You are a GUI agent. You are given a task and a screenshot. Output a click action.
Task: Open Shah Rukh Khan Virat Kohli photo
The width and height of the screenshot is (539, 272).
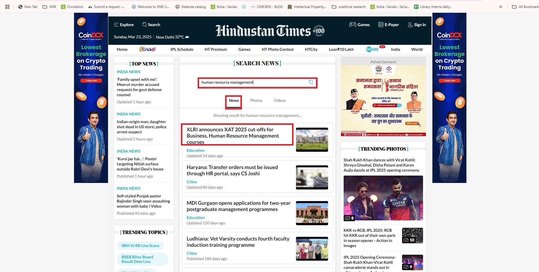coord(383,198)
